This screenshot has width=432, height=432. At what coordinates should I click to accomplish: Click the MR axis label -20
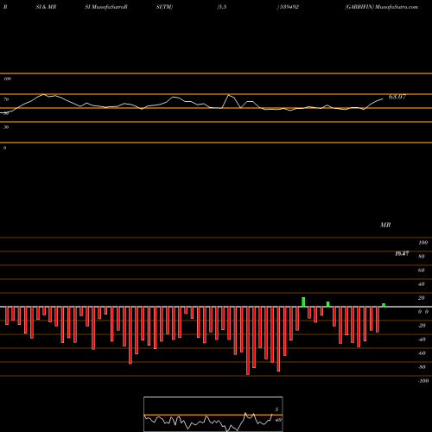coord(422,326)
